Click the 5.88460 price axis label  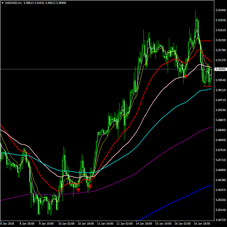[221, 130]
